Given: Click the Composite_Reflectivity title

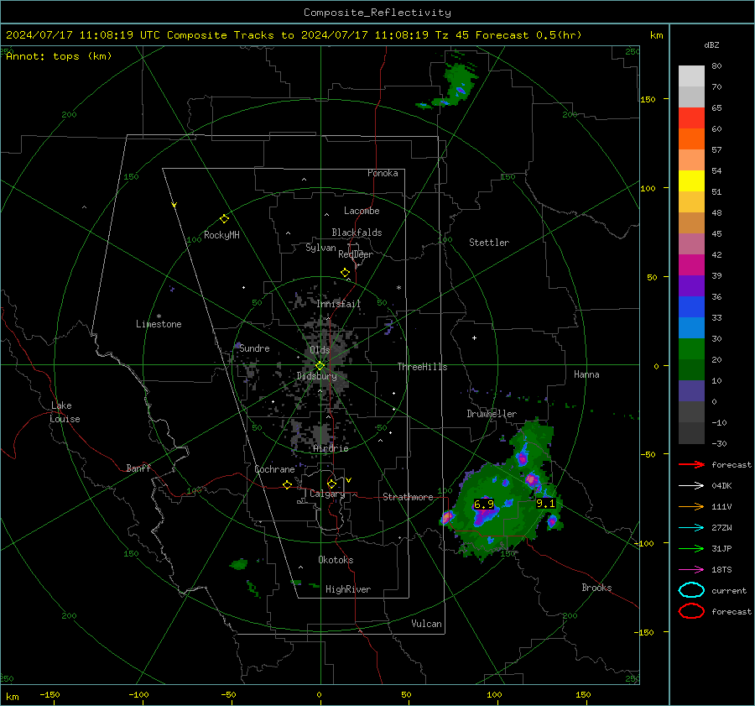Looking at the screenshot, I should click(377, 13).
